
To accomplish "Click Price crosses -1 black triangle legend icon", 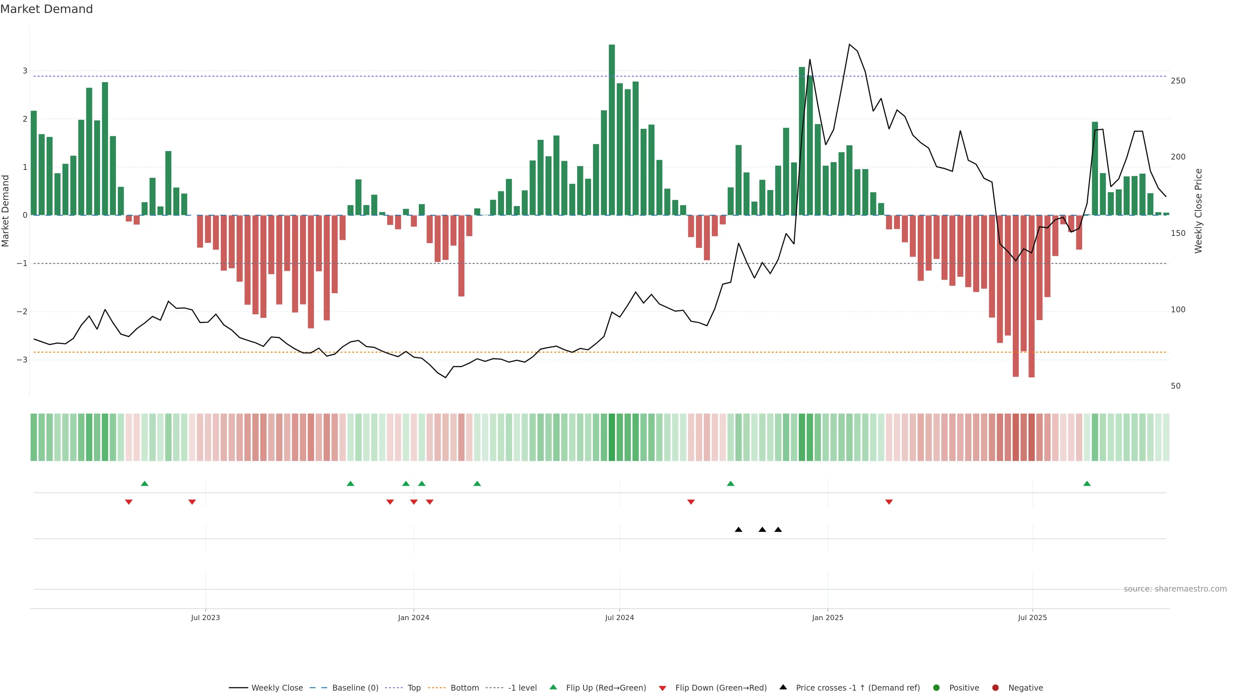I will 783,687.
